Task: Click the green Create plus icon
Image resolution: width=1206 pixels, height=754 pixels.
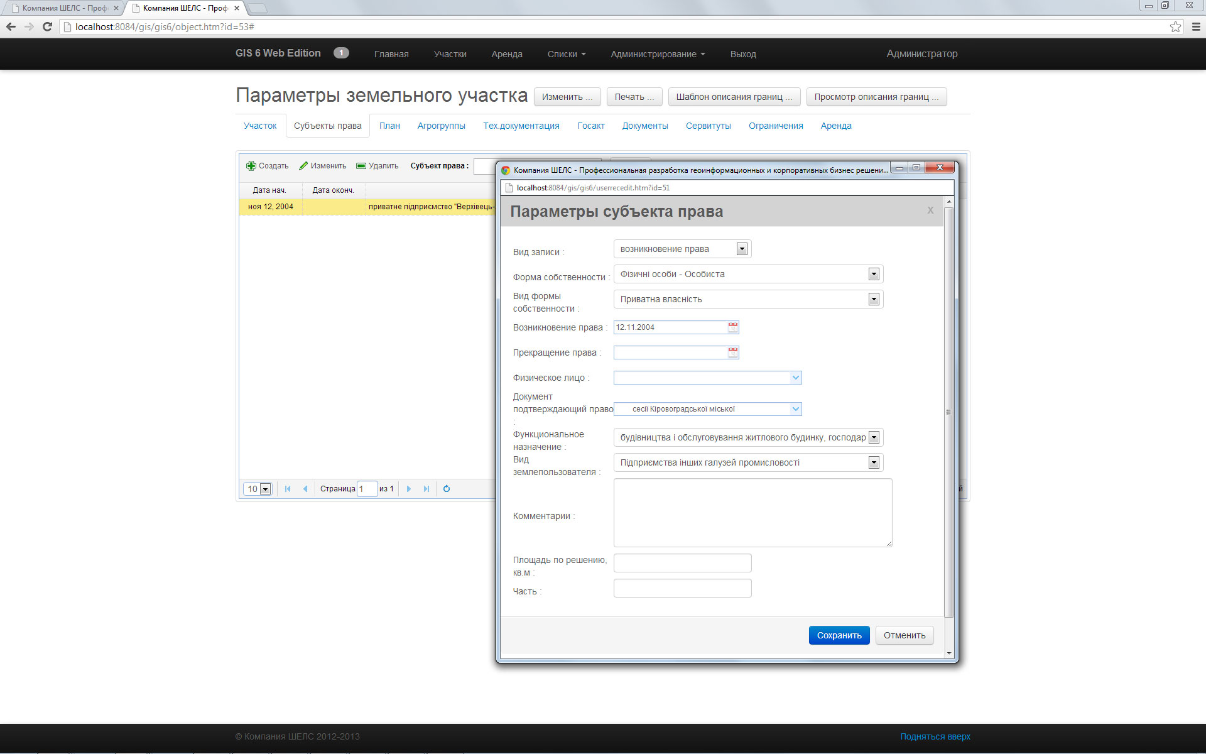Action: coord(251,166)
